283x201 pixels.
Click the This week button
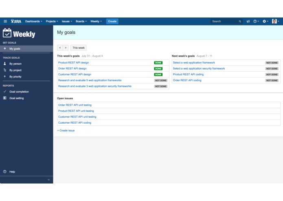[79, 48]
